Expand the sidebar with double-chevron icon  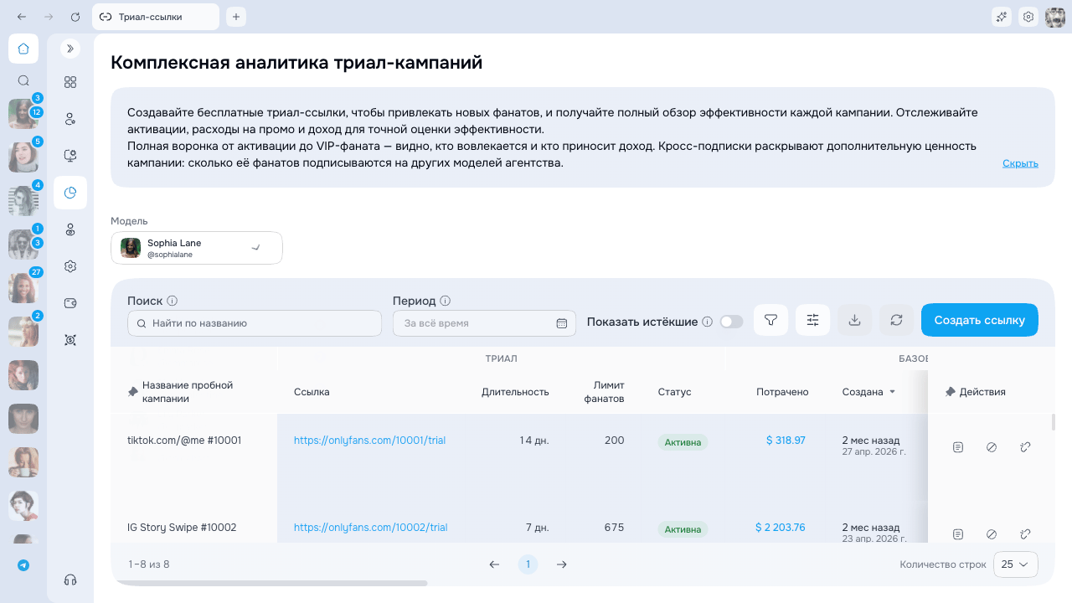[x=70, y=49]
